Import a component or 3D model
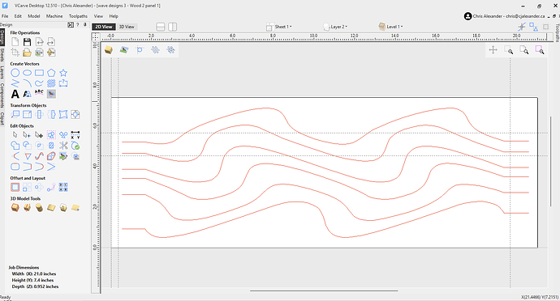560x301 pixels. pyautogui.click(x=51, y=53)
